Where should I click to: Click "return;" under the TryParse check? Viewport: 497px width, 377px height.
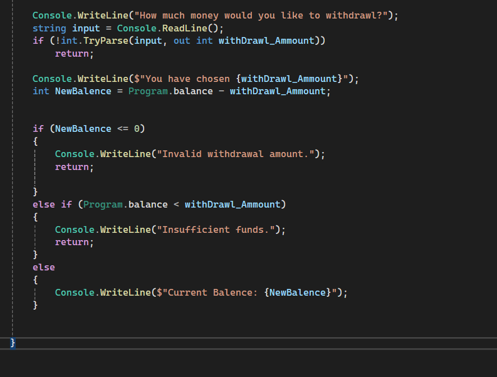pos(75,54)
